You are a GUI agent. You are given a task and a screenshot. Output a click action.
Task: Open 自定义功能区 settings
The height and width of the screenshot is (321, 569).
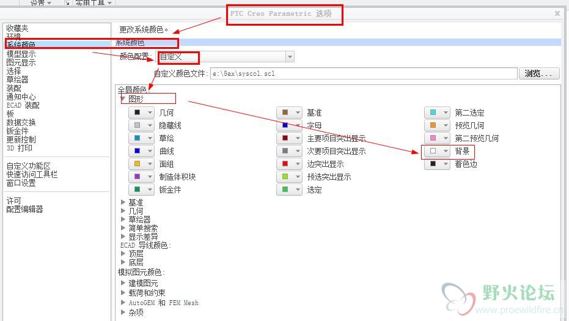coord(28,166)
